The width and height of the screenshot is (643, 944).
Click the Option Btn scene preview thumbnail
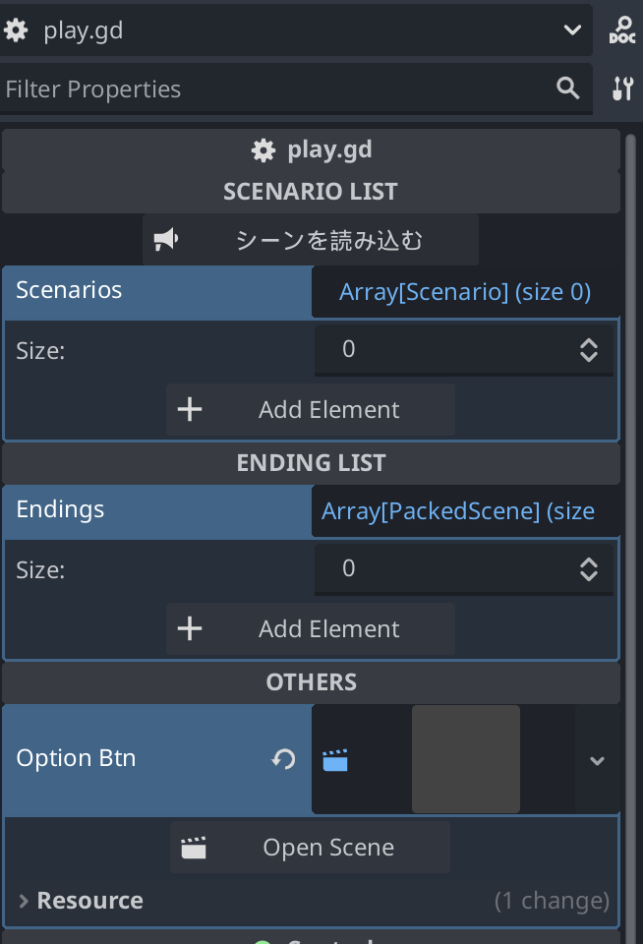[x=465, y=759]
